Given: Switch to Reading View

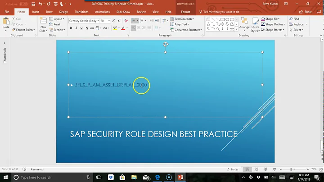Looking at the screenshot, I should pos(265,169).
